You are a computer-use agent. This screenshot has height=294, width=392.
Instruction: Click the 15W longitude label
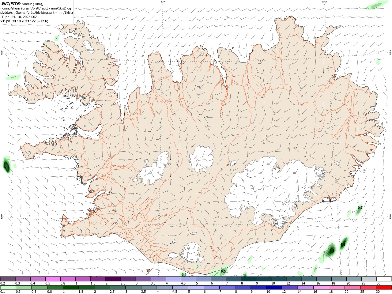pos(324,2)
